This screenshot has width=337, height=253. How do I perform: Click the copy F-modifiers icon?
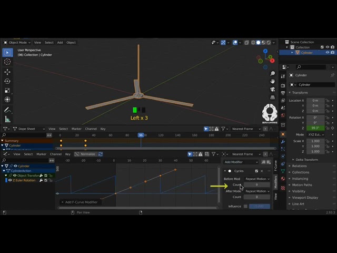(x=263, y=162)
